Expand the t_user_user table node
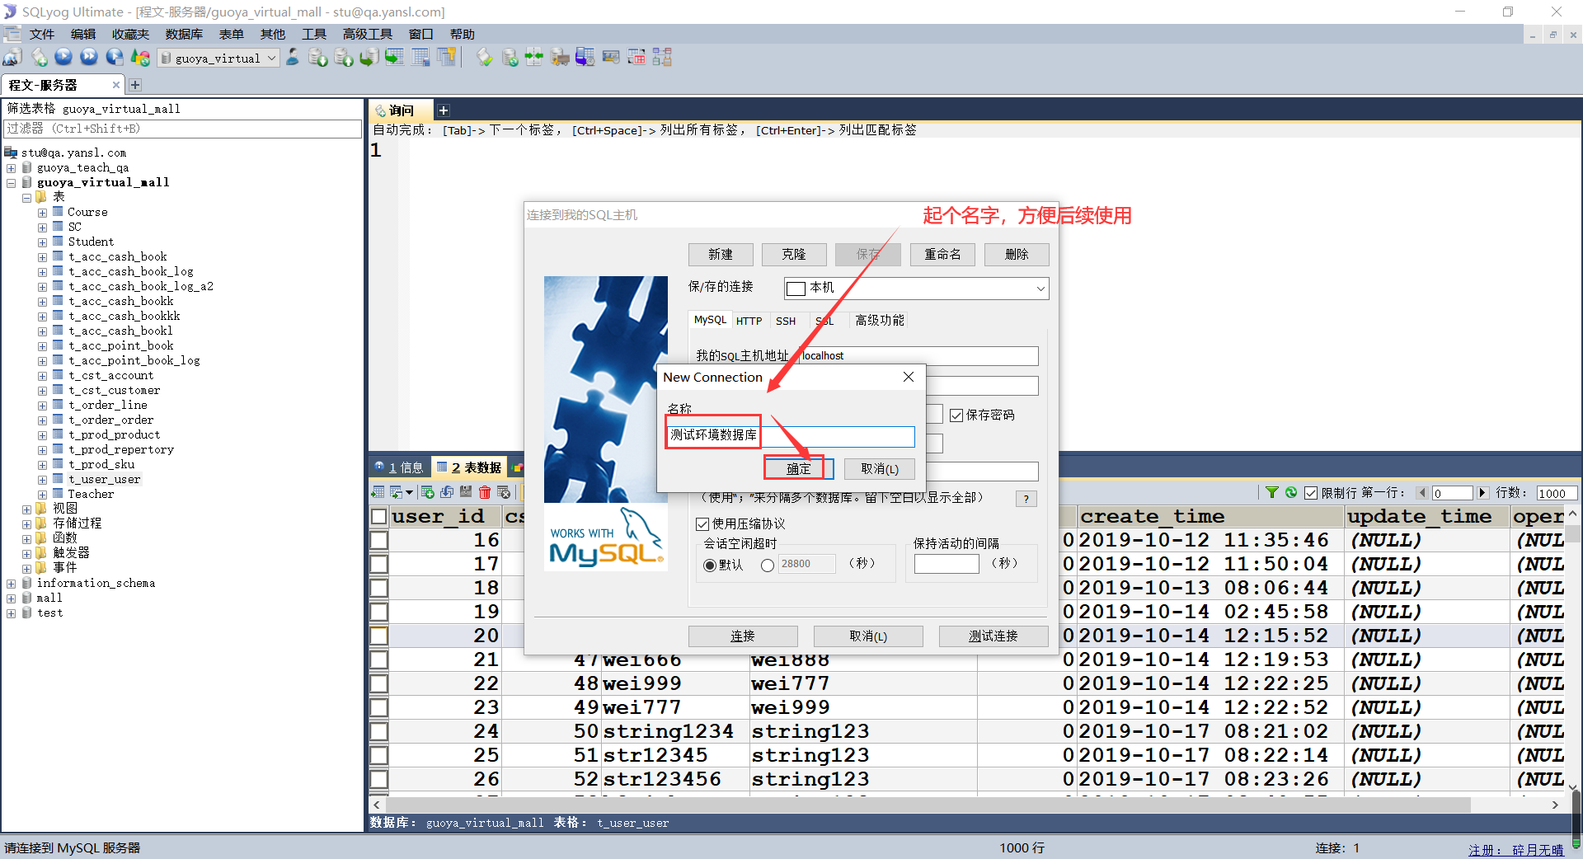Viewport: 1583px width, 859px height. click(42, 480)
